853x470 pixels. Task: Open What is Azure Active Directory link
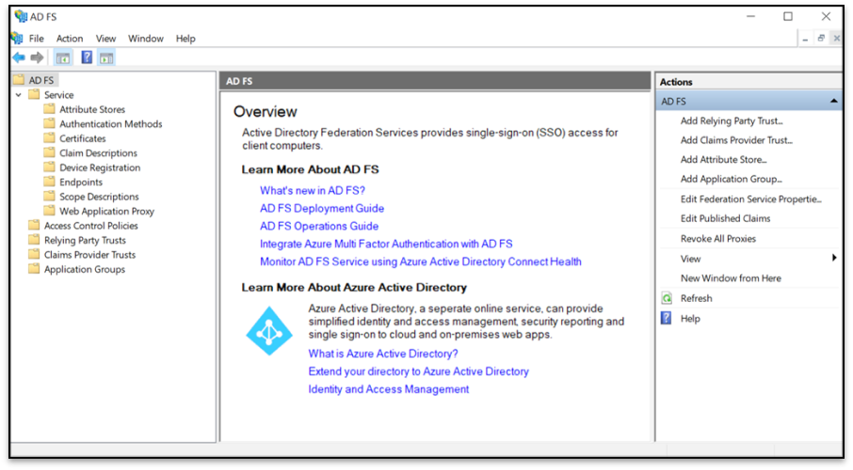point(383,354)
